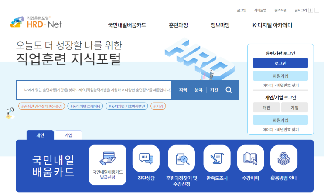The image size is (324, 196).
Task: Open the 사이트맵 link
Action: pos(260,10)
